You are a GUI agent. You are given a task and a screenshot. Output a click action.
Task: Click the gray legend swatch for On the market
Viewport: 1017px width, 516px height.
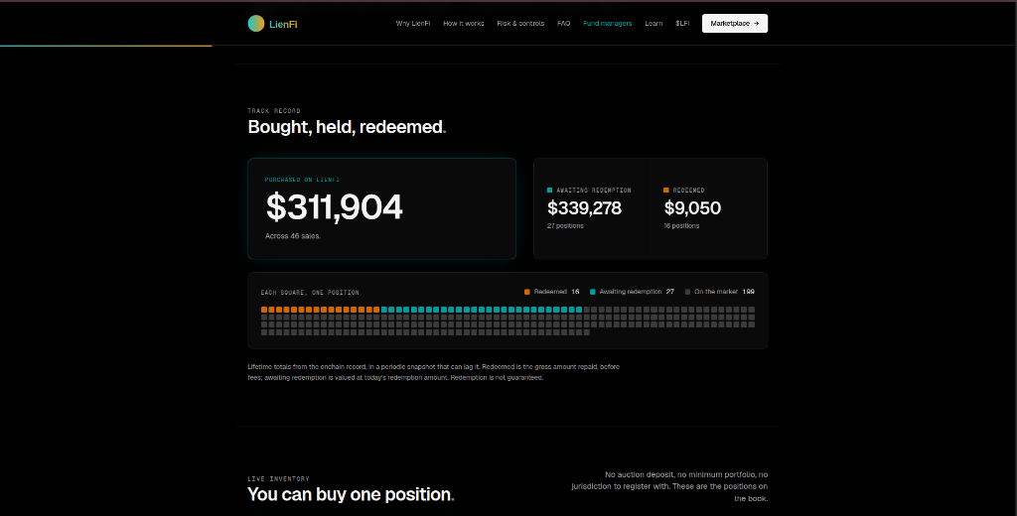click(x=687, y=292)
